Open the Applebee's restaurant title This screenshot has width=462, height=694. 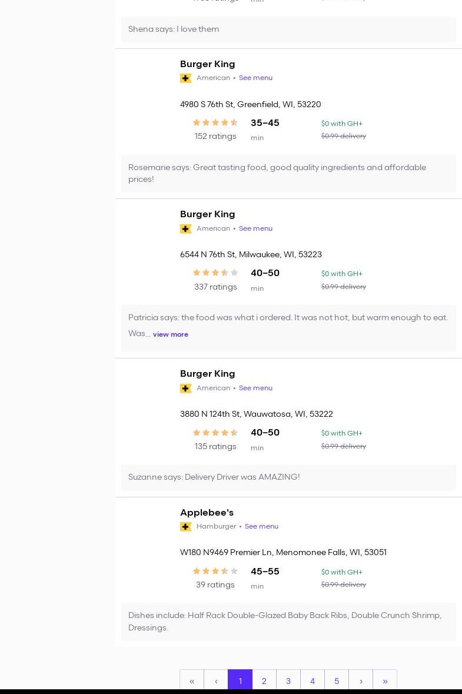click(x=207, y=513)
